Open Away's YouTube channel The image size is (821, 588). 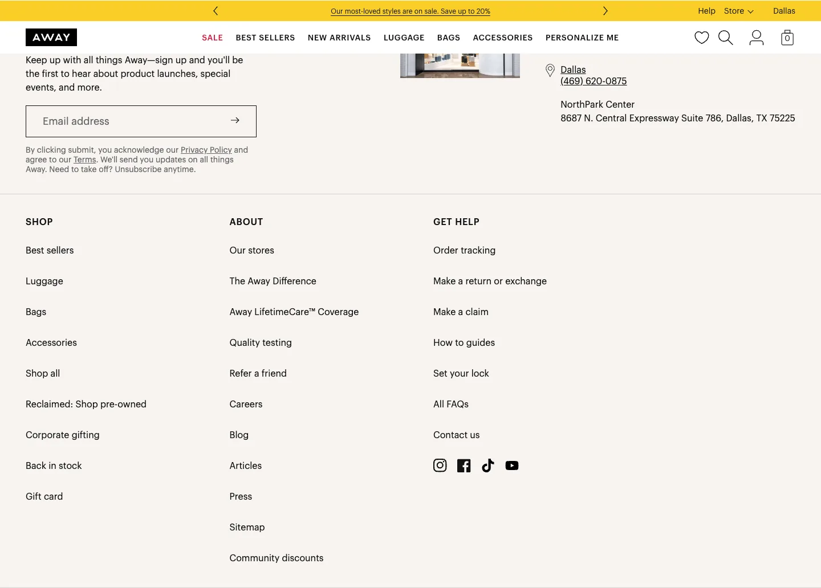point(512,465)
